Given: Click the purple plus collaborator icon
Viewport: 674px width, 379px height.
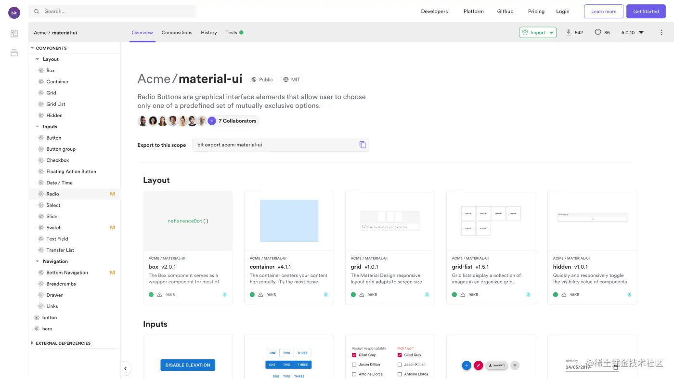Looking at the screenshot, I should click(212, 121).
